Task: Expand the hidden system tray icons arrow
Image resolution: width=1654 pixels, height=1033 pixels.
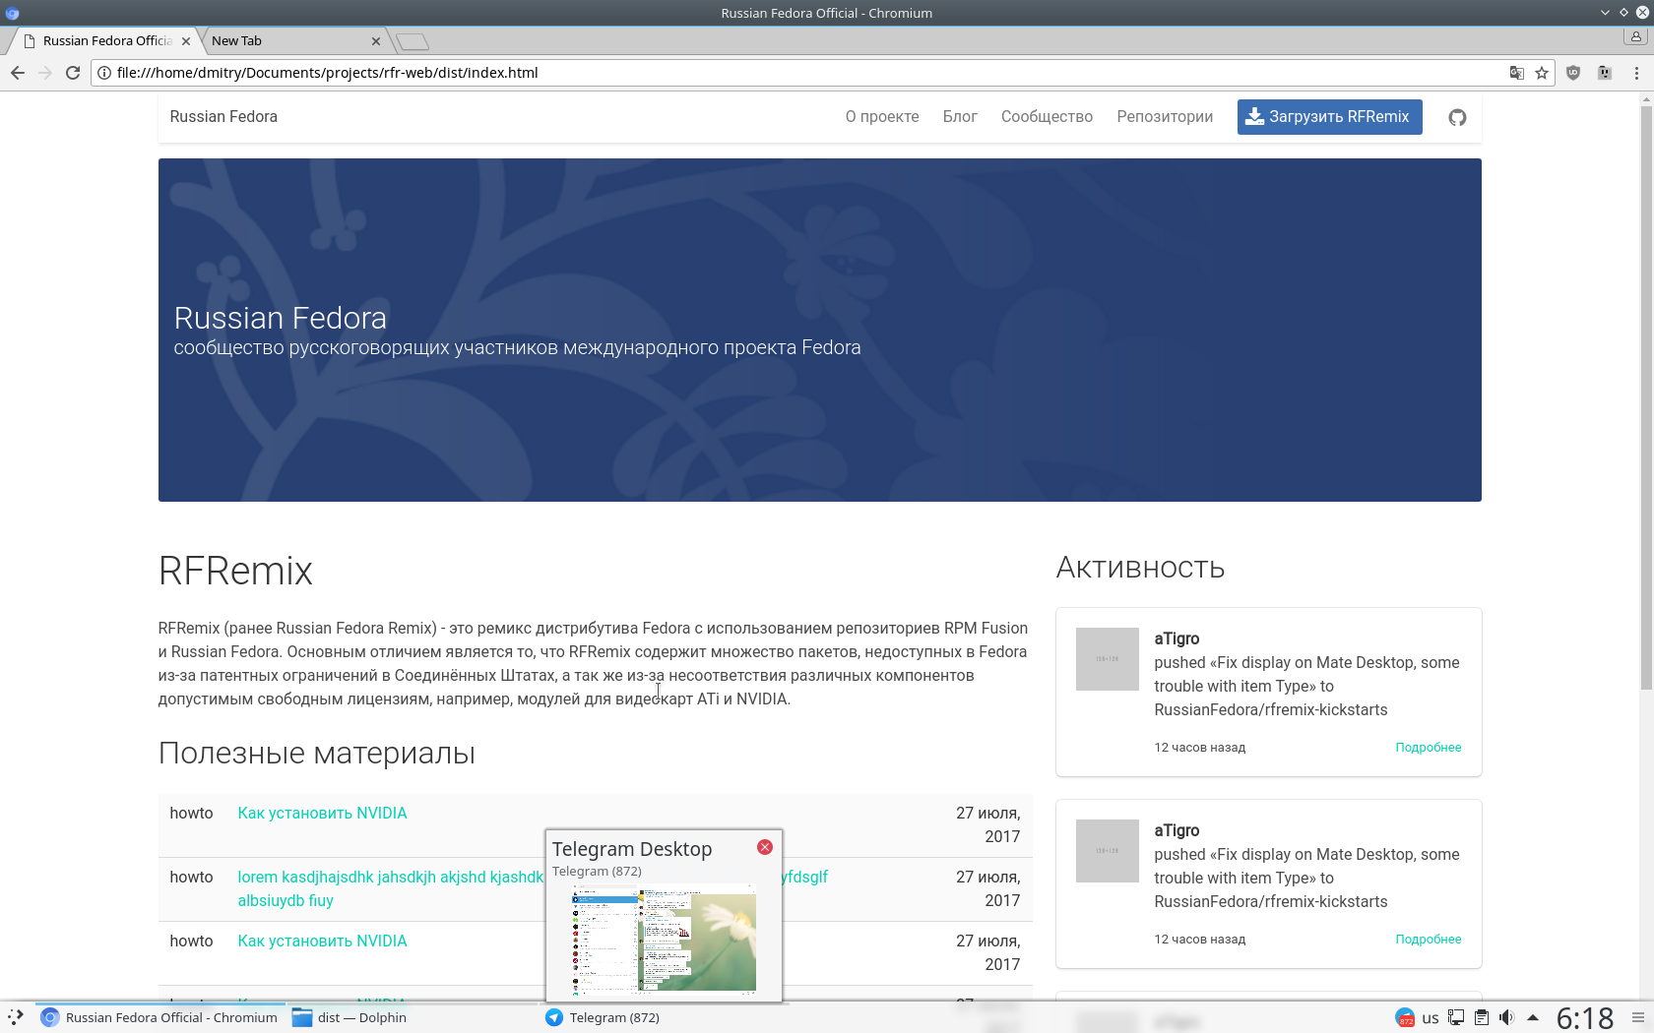Action: (1533, 1018)
